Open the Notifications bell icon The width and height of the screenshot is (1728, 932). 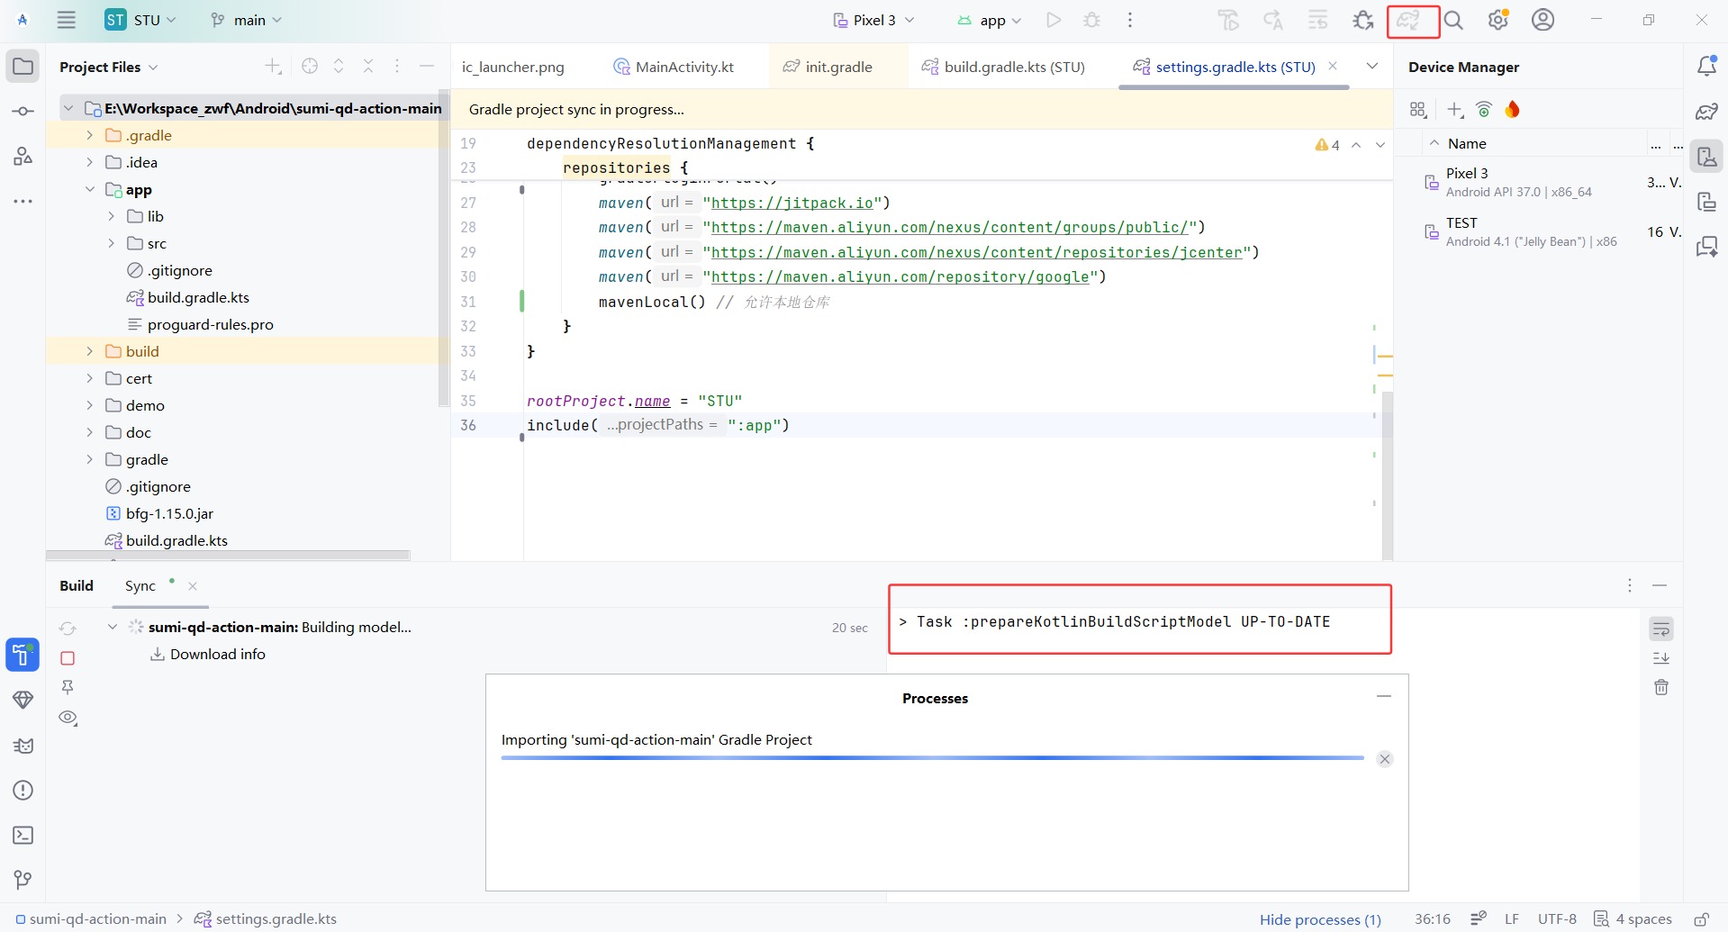tap(1706, 66)
